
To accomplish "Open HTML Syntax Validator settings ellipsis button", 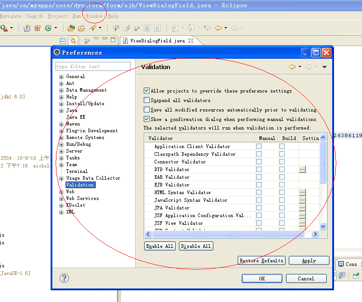I will (x=302, y=192).
